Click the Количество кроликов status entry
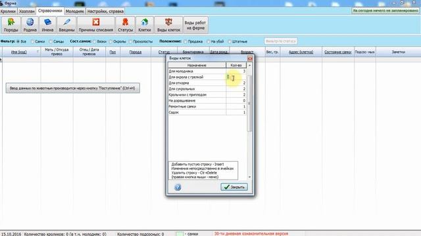421x236 pixels. [65, 234]
